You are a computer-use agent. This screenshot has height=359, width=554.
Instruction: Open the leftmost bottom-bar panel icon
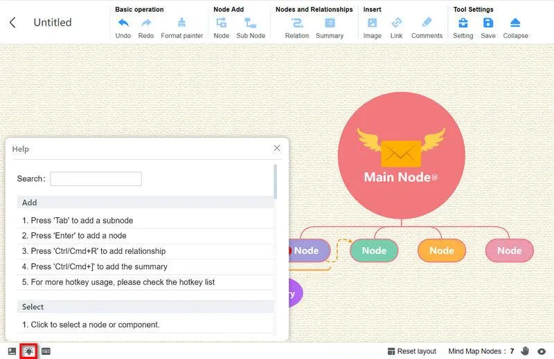point(12,351)
